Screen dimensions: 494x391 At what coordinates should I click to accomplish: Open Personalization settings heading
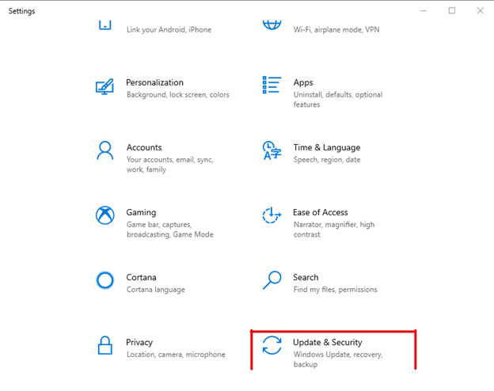point(154,82)
